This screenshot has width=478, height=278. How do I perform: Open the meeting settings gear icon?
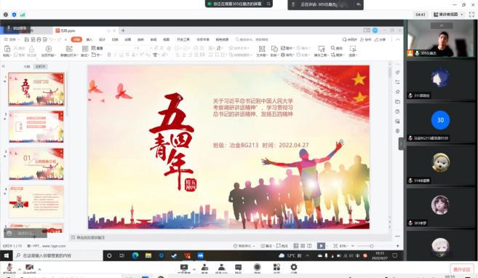[x=294, y=267]
